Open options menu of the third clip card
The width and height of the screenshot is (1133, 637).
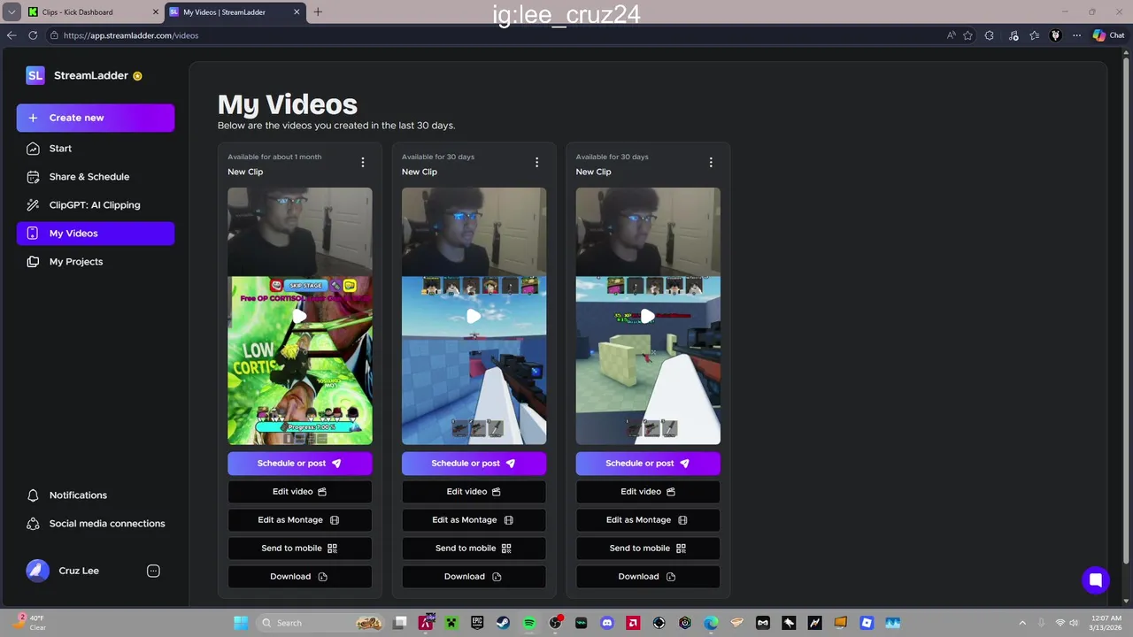[x=711, y=162]
